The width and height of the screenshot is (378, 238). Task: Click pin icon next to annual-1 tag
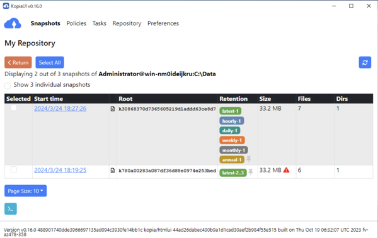249,159
